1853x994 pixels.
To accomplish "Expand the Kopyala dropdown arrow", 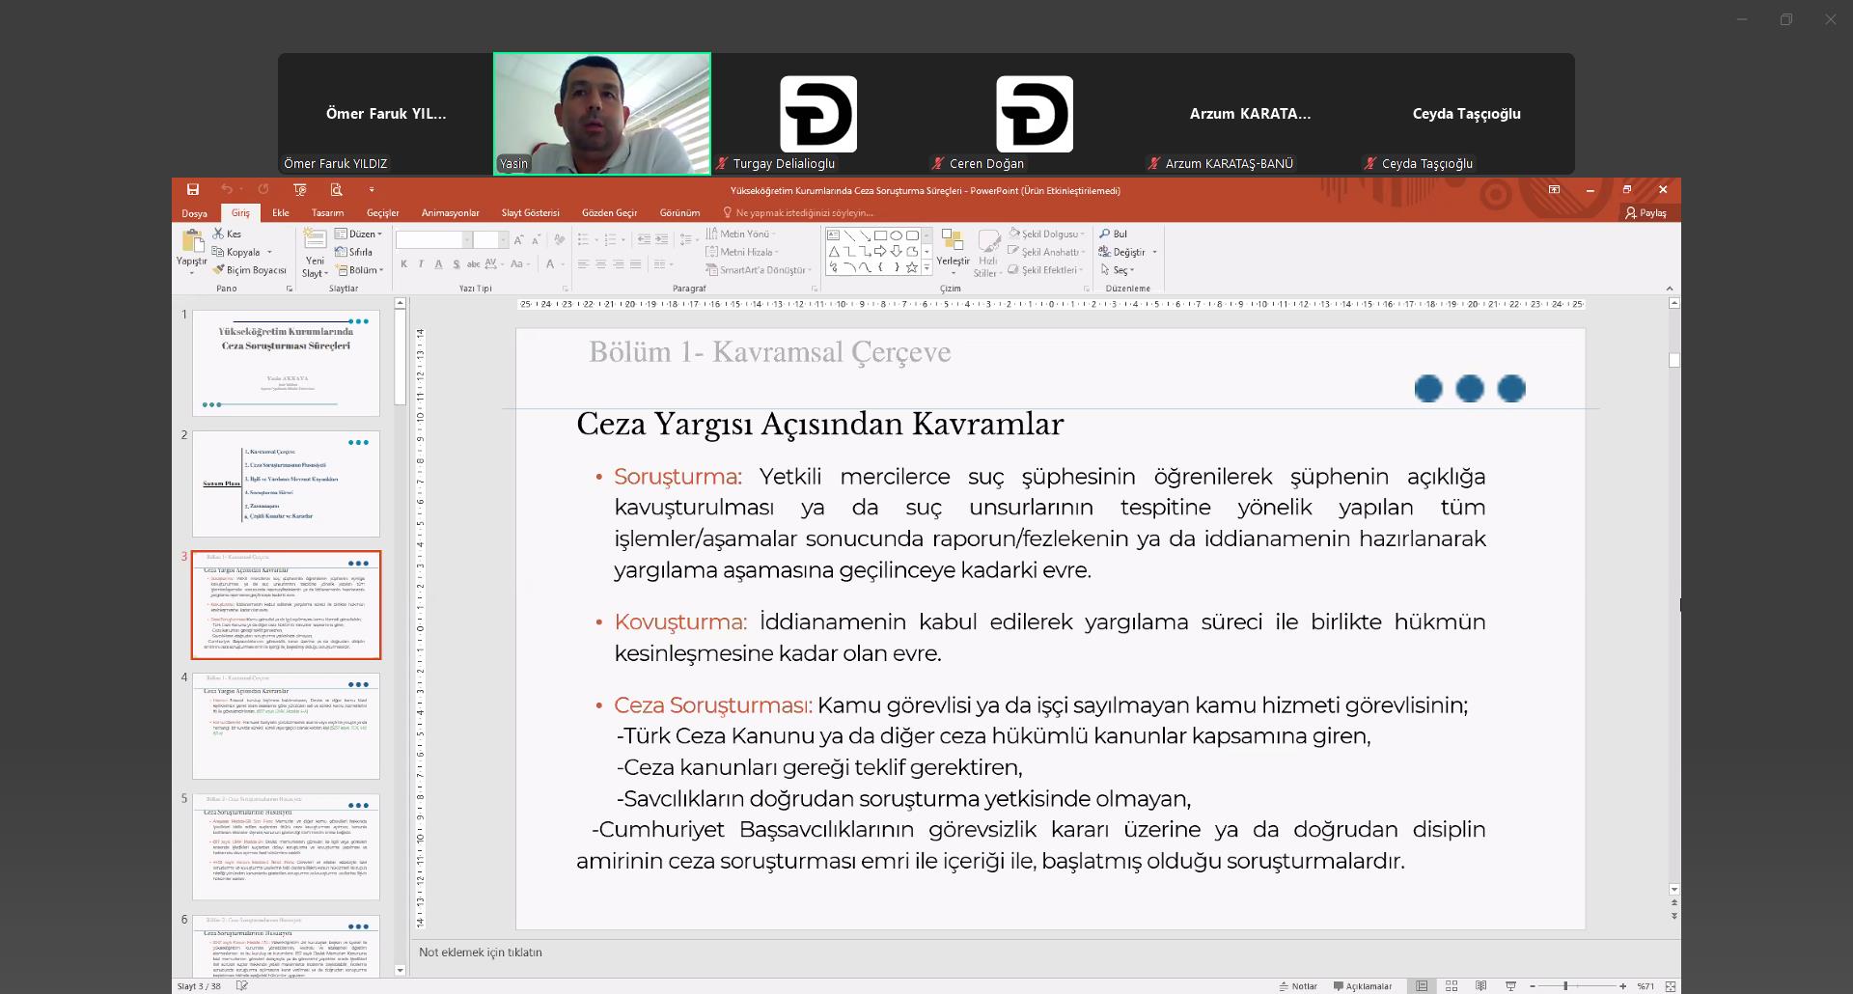I will [x=269, y=252].
